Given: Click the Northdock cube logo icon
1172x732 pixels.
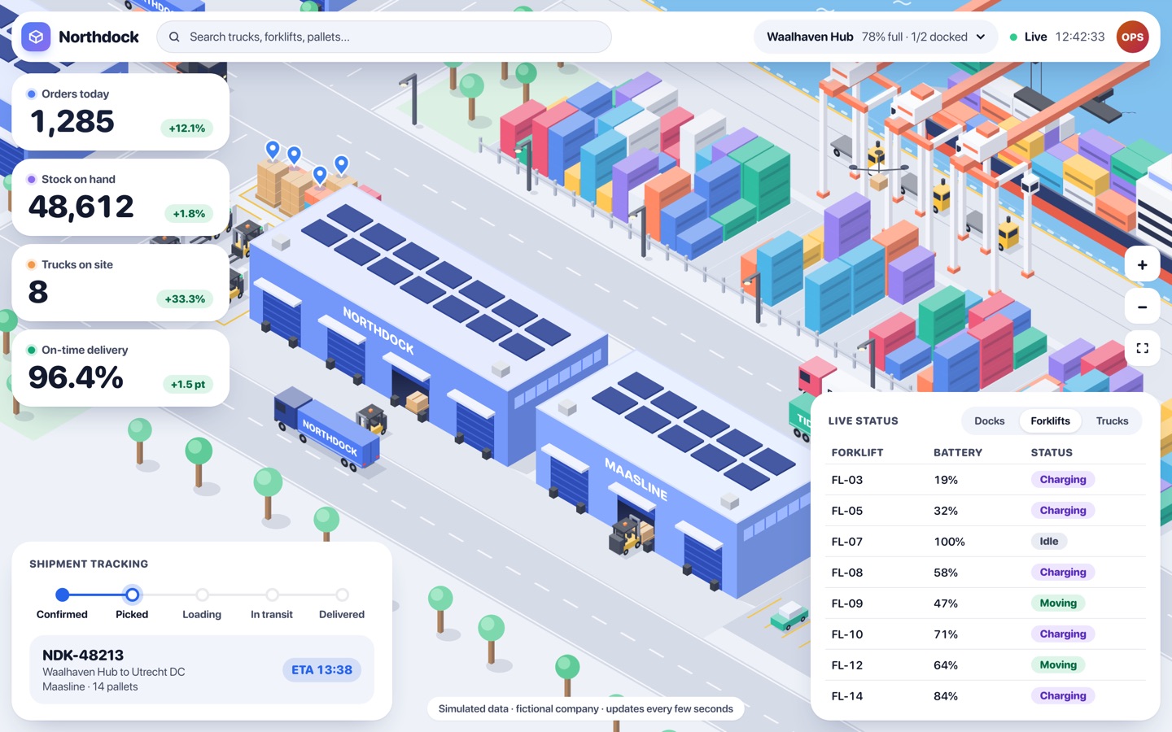Looking at the screenshot, I should coord(36,37).
